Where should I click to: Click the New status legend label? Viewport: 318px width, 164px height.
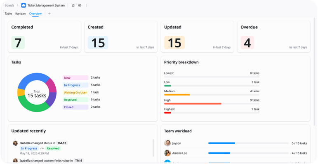coord(75,78)
